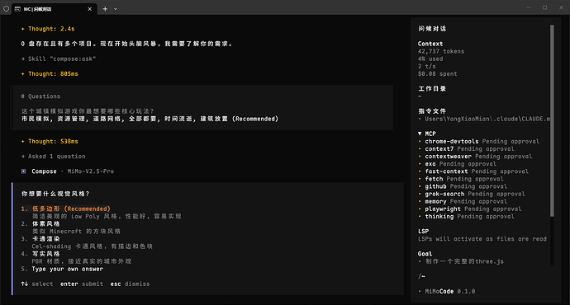570x305 pixels.
Task: Click the recommended answer line ending (Recommended)
Action: pyautogui.click(x=150, y=119)
